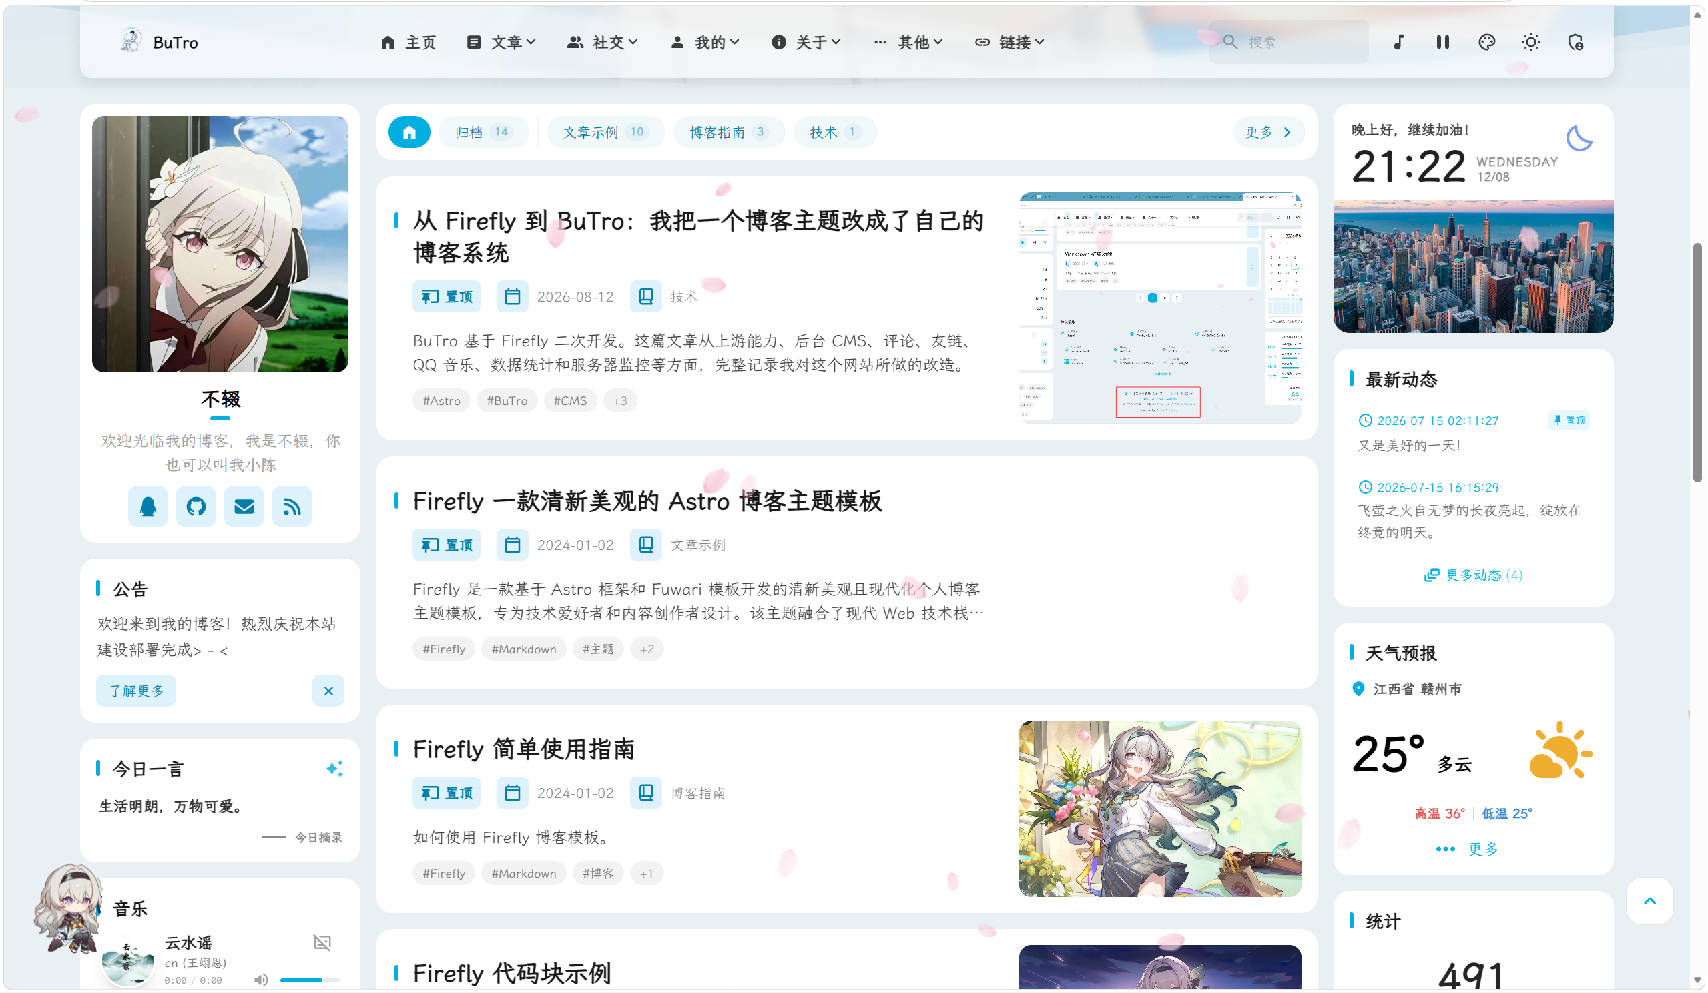Open article 从 Firefly 到 BuTro

pyautogui.click(x=698, y=236)
